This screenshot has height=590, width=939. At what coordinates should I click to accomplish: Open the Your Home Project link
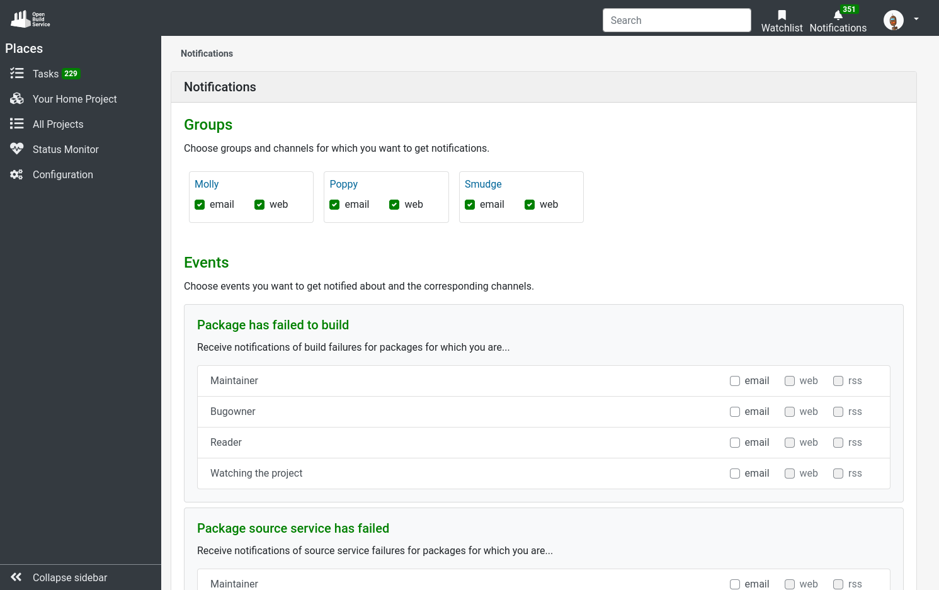point(74,99)
